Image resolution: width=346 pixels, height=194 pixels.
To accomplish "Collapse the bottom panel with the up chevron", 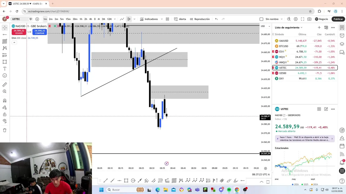I will pos(261,182).
